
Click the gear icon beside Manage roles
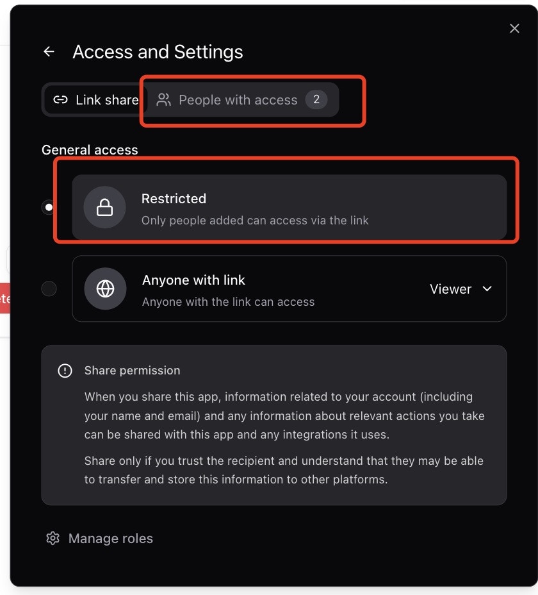coord(53,538)
